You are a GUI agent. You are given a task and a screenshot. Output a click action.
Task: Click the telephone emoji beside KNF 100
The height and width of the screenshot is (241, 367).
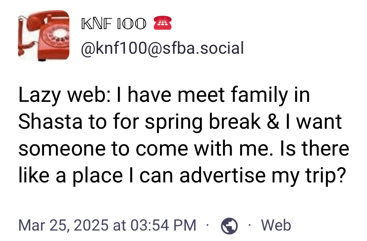(x=162, y=24)
